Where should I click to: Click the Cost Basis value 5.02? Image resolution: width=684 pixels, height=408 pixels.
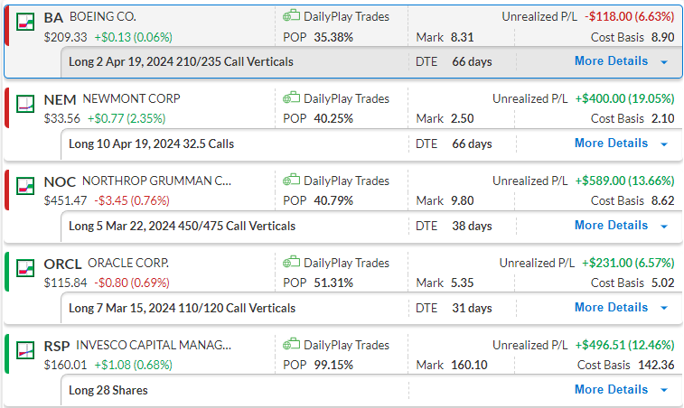click(663, 283)
